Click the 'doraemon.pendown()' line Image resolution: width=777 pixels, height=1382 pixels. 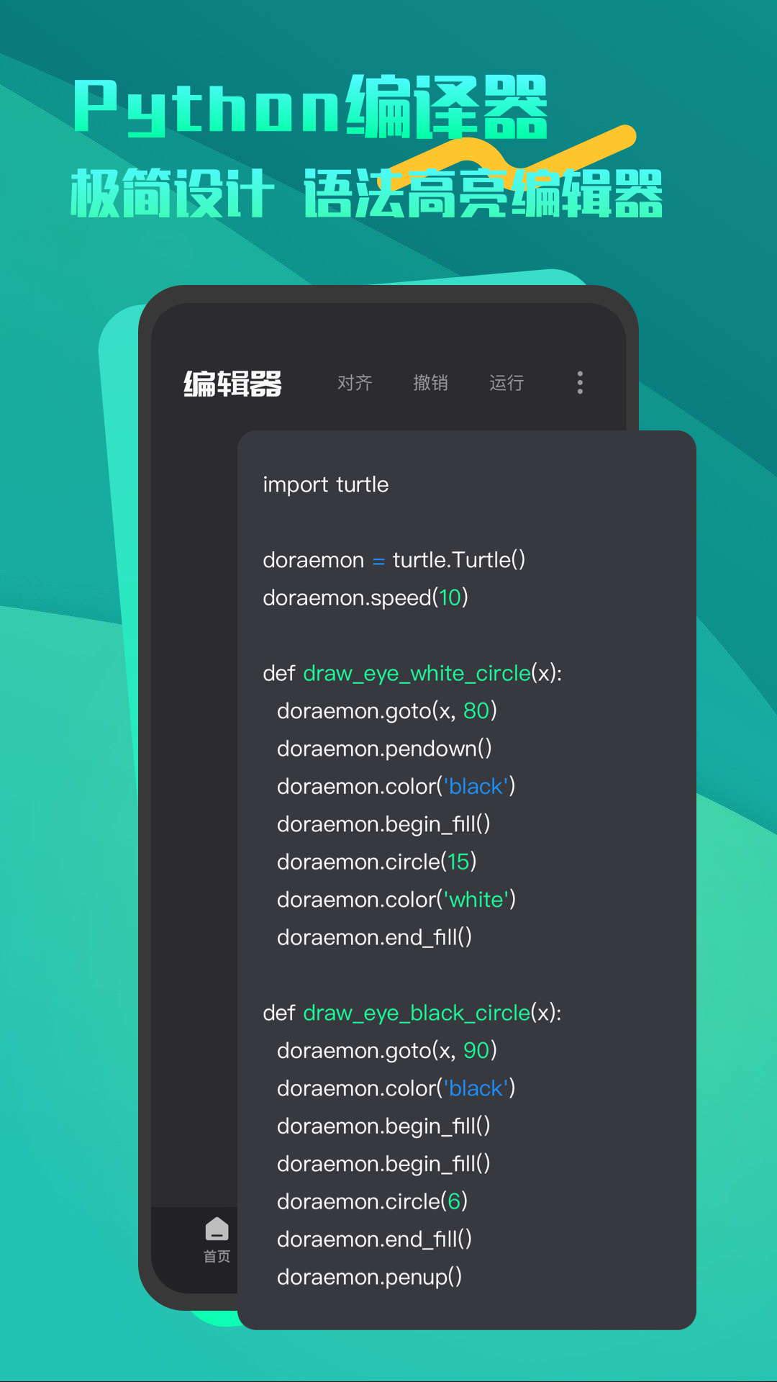[384, 749]
